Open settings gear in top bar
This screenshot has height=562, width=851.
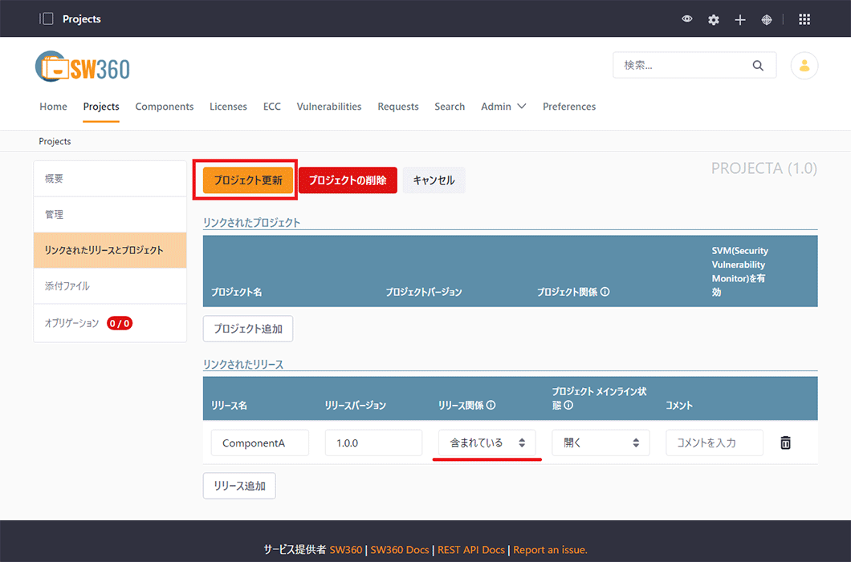pyautogui.click(x=714, y=19)
